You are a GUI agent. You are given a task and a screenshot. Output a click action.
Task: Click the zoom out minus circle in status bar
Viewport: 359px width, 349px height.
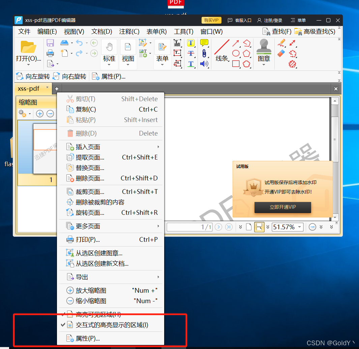click(x=312, y=227)
